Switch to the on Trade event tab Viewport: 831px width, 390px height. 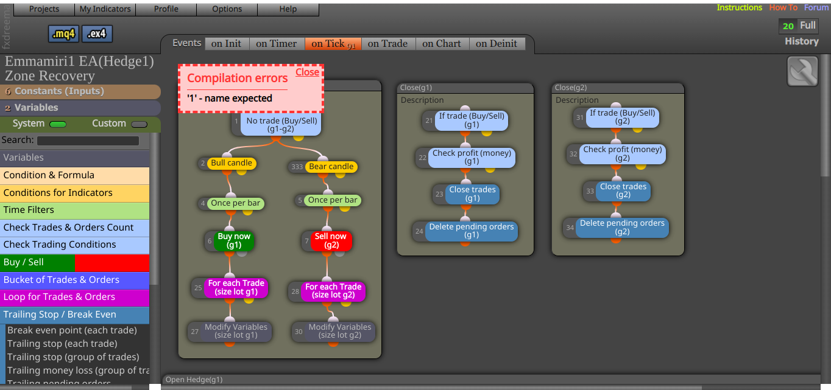[x=388, y=44]
